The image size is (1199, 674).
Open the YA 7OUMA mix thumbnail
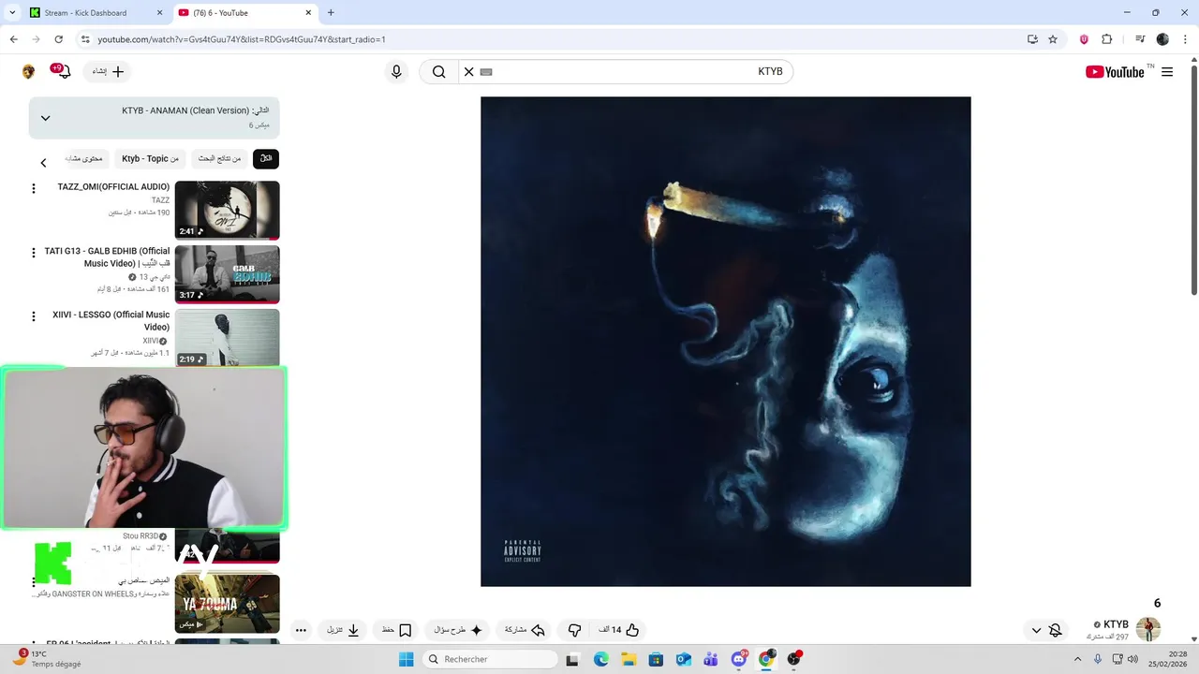point(227,604)
